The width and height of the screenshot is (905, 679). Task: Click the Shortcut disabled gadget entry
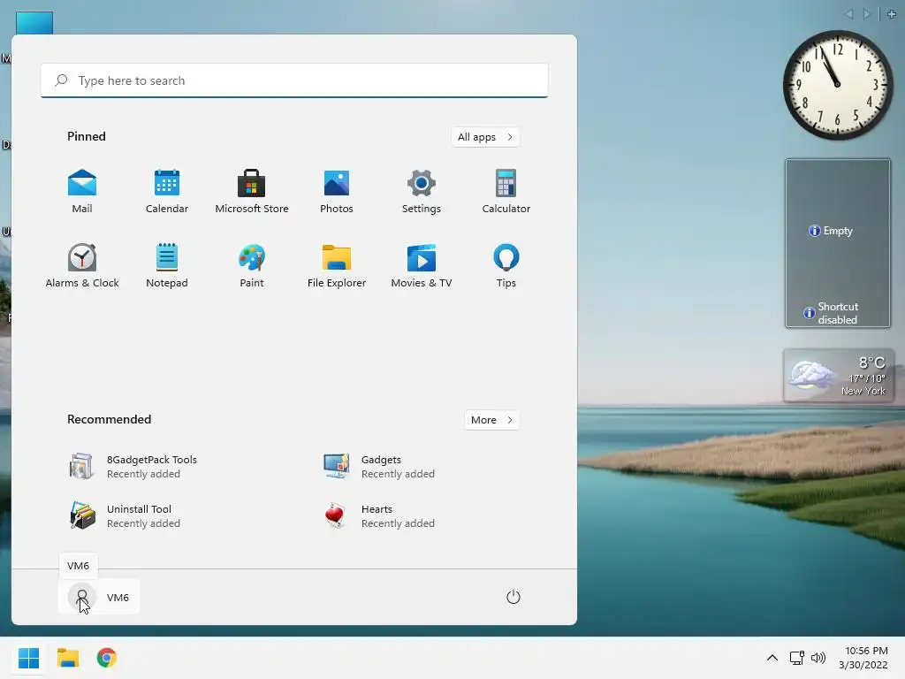point(831,313)
